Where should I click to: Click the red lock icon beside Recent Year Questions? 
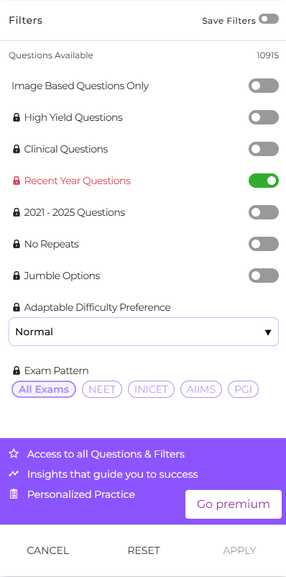(17, 181)
